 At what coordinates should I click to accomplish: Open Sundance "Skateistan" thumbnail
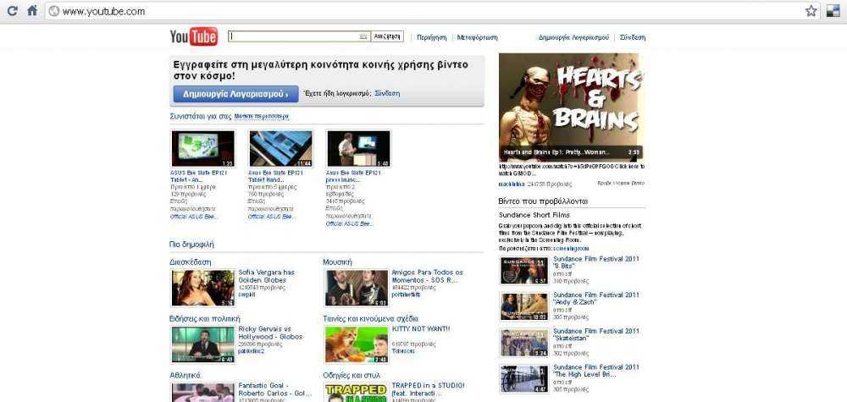click(524, 344)
